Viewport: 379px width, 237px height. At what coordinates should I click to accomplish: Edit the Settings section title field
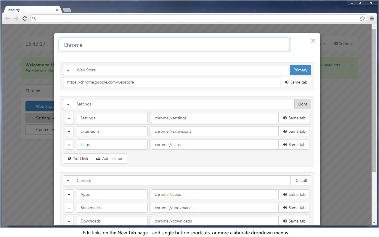click(x=184, y=104)
